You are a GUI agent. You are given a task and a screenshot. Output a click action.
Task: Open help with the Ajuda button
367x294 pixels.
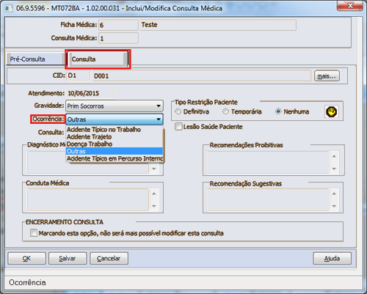(332, 258)
